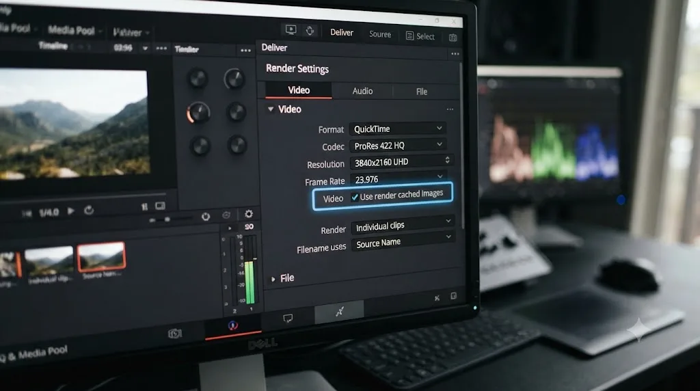Select the Deliver tab in the top bar
The image size is (700, 391).
click(x=342, y=32)
